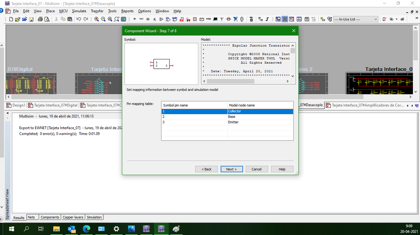Select the Base row in pin mapping table

227,117
